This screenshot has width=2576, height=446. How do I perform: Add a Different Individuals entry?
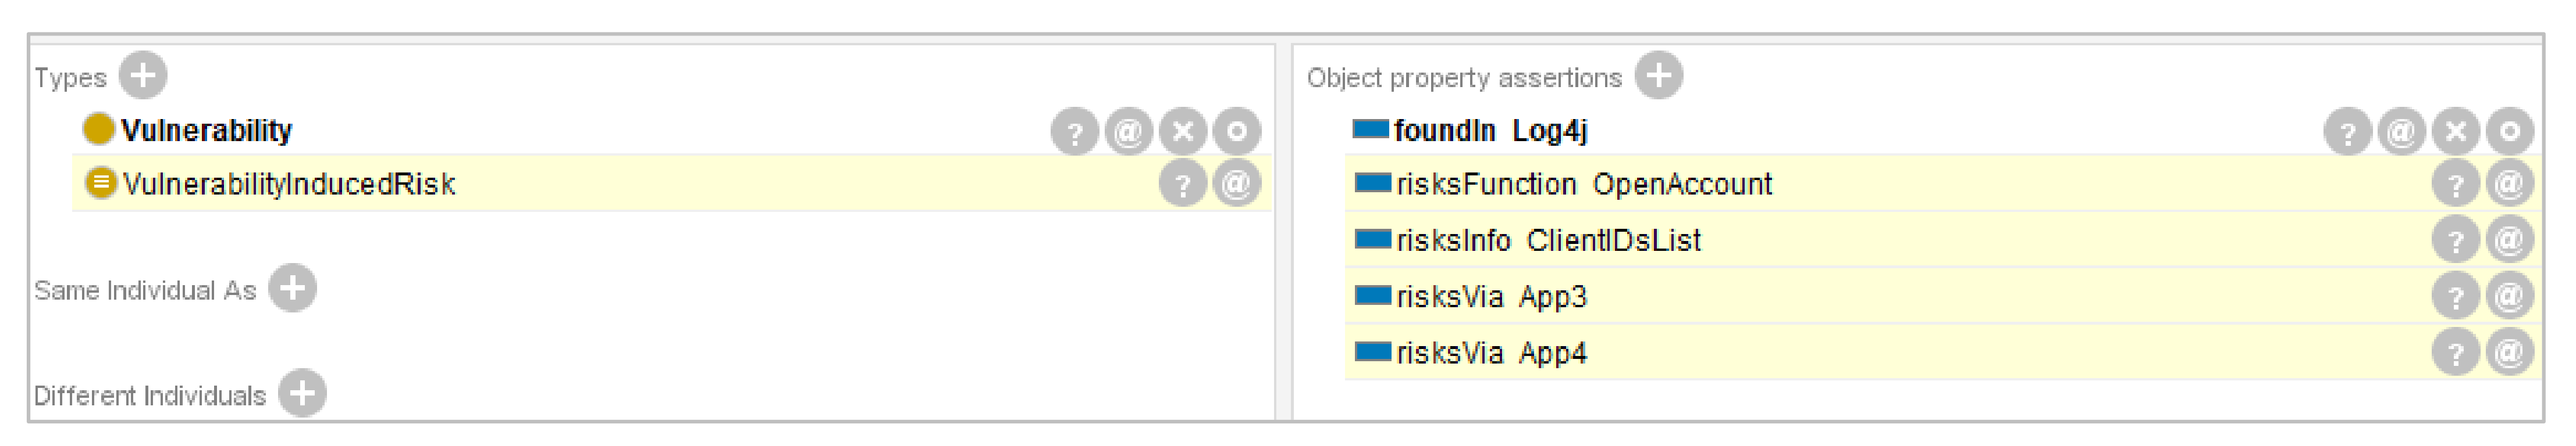pyautogui.click(x=302, y=393)
